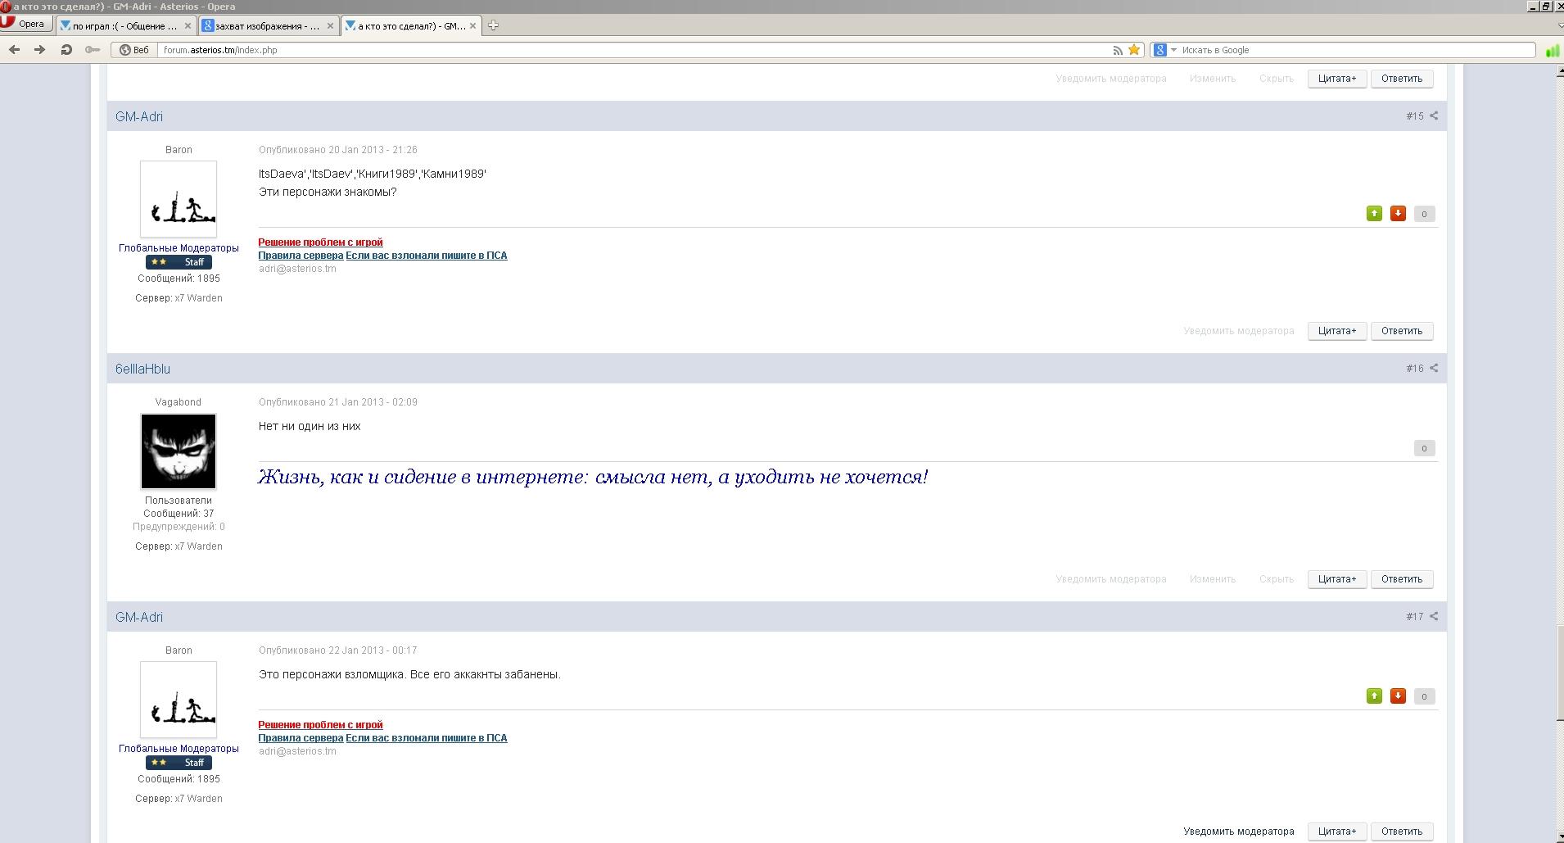Click the share icon of post #17
1564x843 pixels.
(1433, 617)
